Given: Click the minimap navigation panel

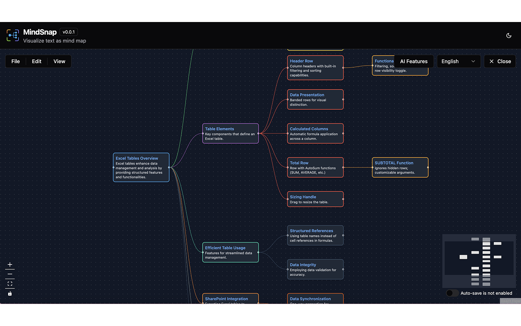Looking at the screenshot, I should point(479,261).
